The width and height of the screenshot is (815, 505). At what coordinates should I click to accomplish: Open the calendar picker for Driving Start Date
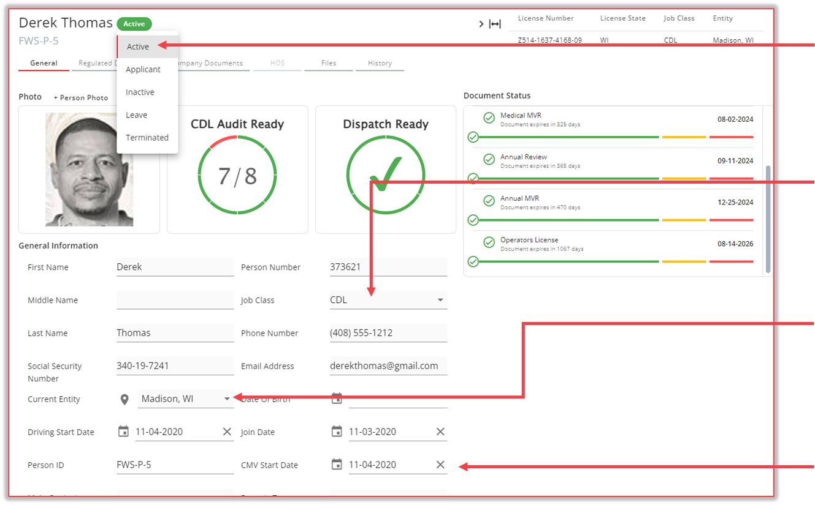123,431
